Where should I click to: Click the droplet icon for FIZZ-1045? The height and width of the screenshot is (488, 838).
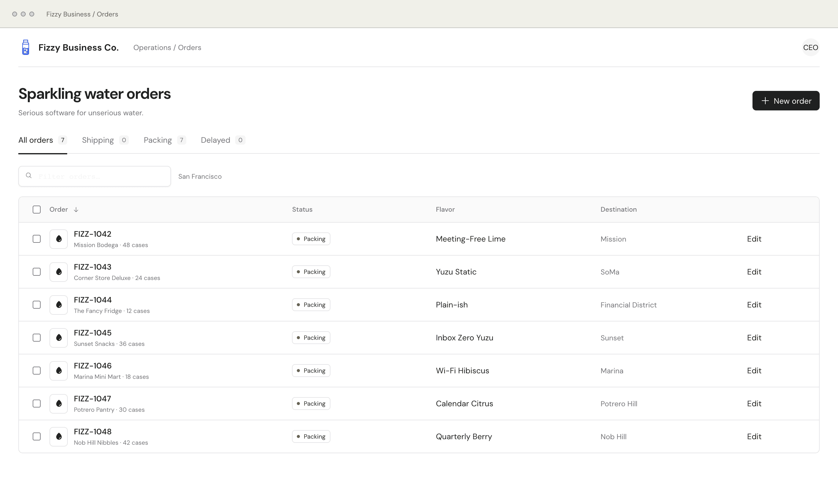(x=59, y=338)
